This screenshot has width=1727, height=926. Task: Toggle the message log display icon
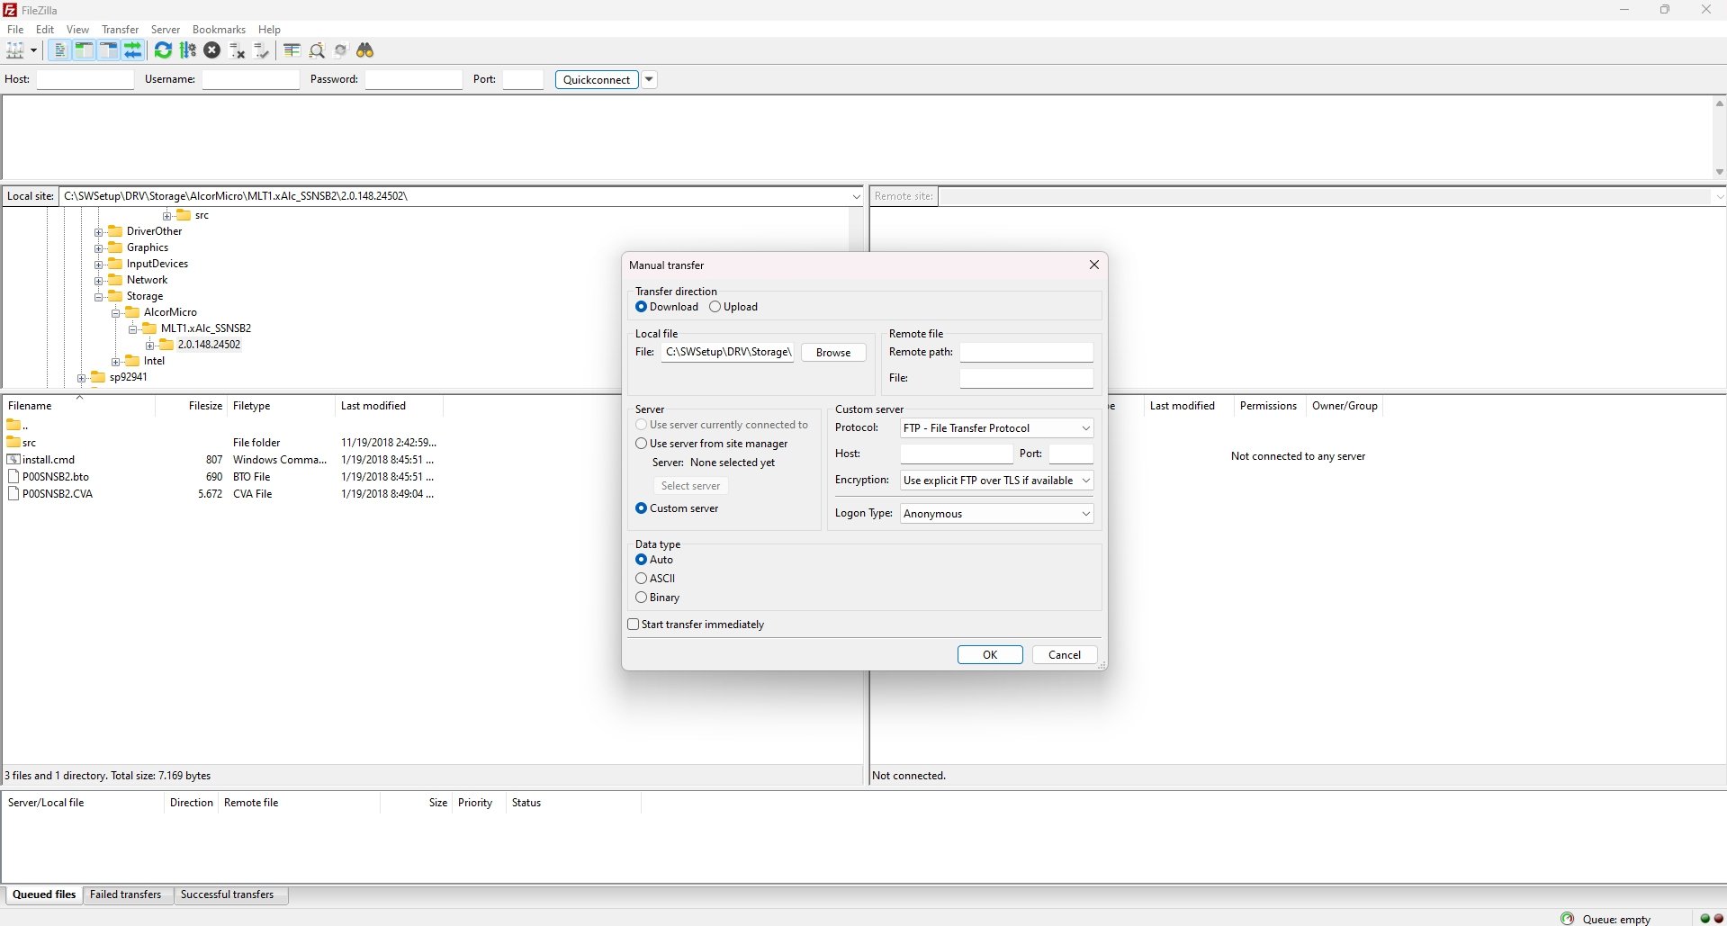pos(59,50)
